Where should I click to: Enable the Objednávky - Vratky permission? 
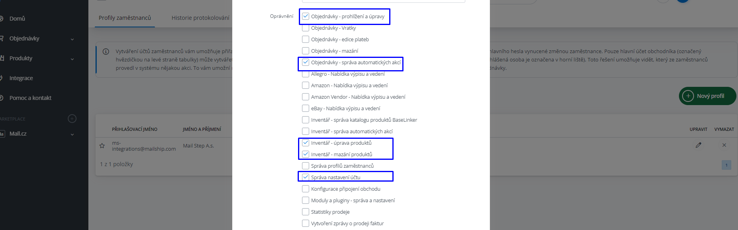(306, 28)
